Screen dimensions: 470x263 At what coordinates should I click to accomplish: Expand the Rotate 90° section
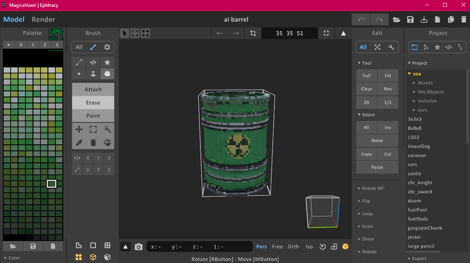click(x=371, y=188)
